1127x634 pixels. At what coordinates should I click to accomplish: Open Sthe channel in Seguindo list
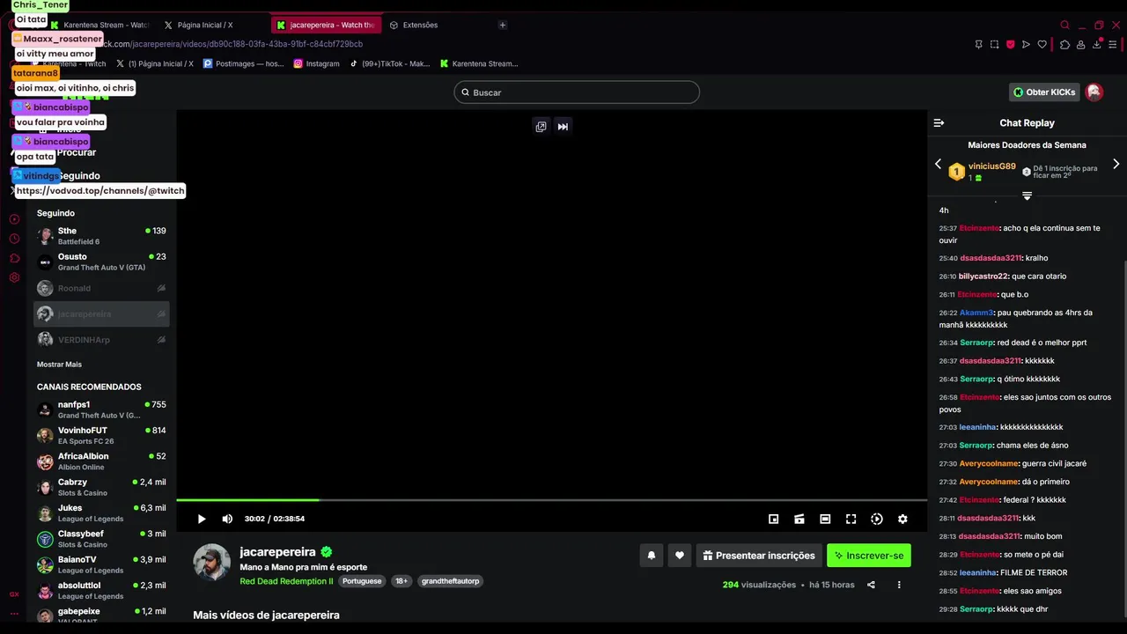102,236
